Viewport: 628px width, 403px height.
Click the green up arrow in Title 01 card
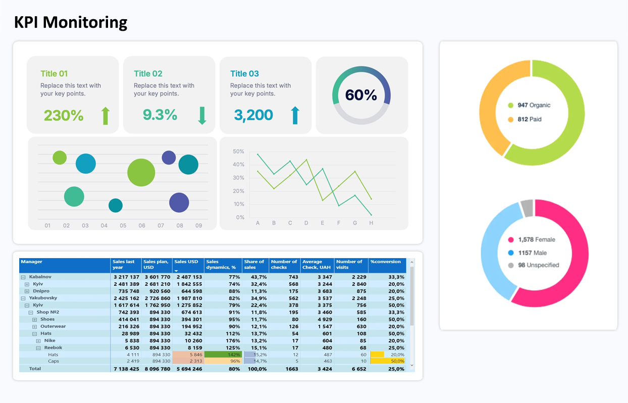pyautogui.click(x=105, y=116)
